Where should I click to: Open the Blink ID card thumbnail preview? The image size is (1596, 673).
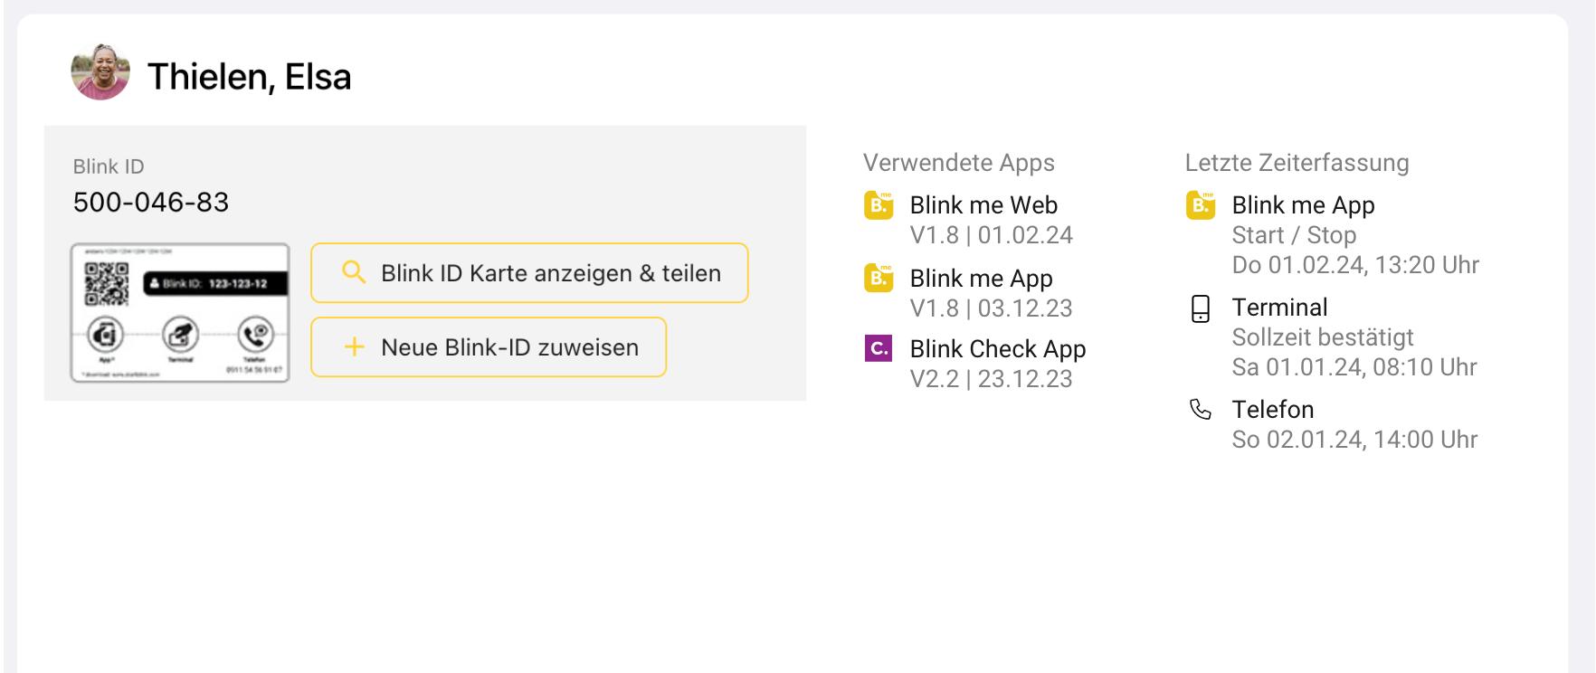[180, 312]
